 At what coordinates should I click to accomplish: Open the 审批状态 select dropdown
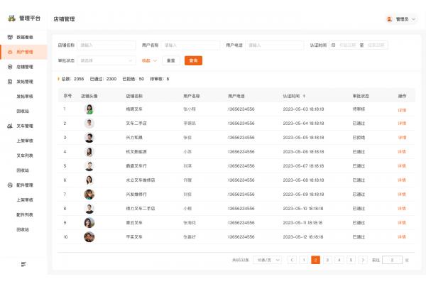106,60
